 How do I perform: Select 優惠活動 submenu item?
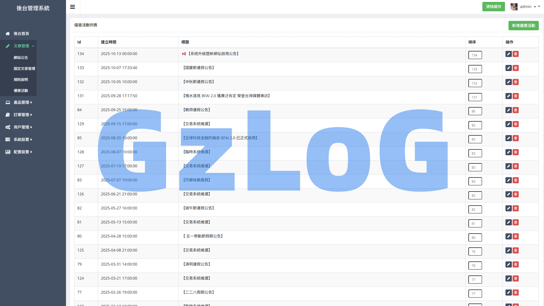point(21,91)
